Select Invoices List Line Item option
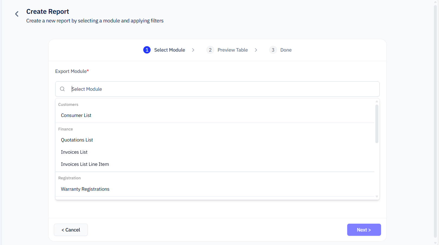The width and height of the screenshot is (439, 245). click(x=85, y=164)
